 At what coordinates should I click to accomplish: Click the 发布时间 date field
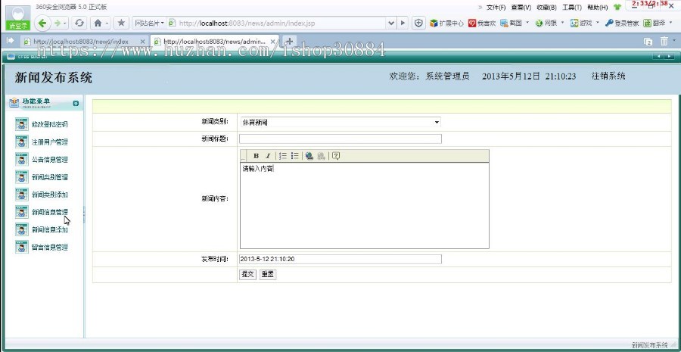click(340, 260)
